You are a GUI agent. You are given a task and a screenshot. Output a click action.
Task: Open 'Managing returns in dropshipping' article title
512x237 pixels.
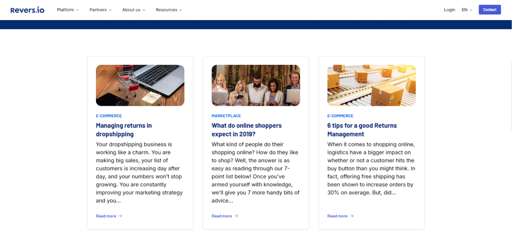124,129
